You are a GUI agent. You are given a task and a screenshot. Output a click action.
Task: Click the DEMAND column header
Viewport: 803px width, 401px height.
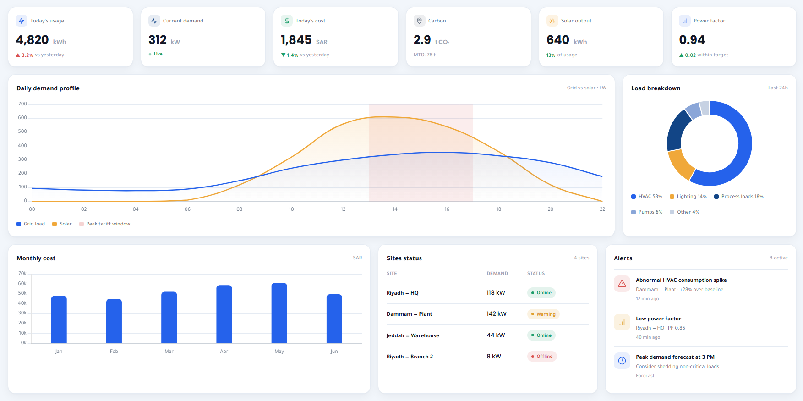(x=497, y=274)
